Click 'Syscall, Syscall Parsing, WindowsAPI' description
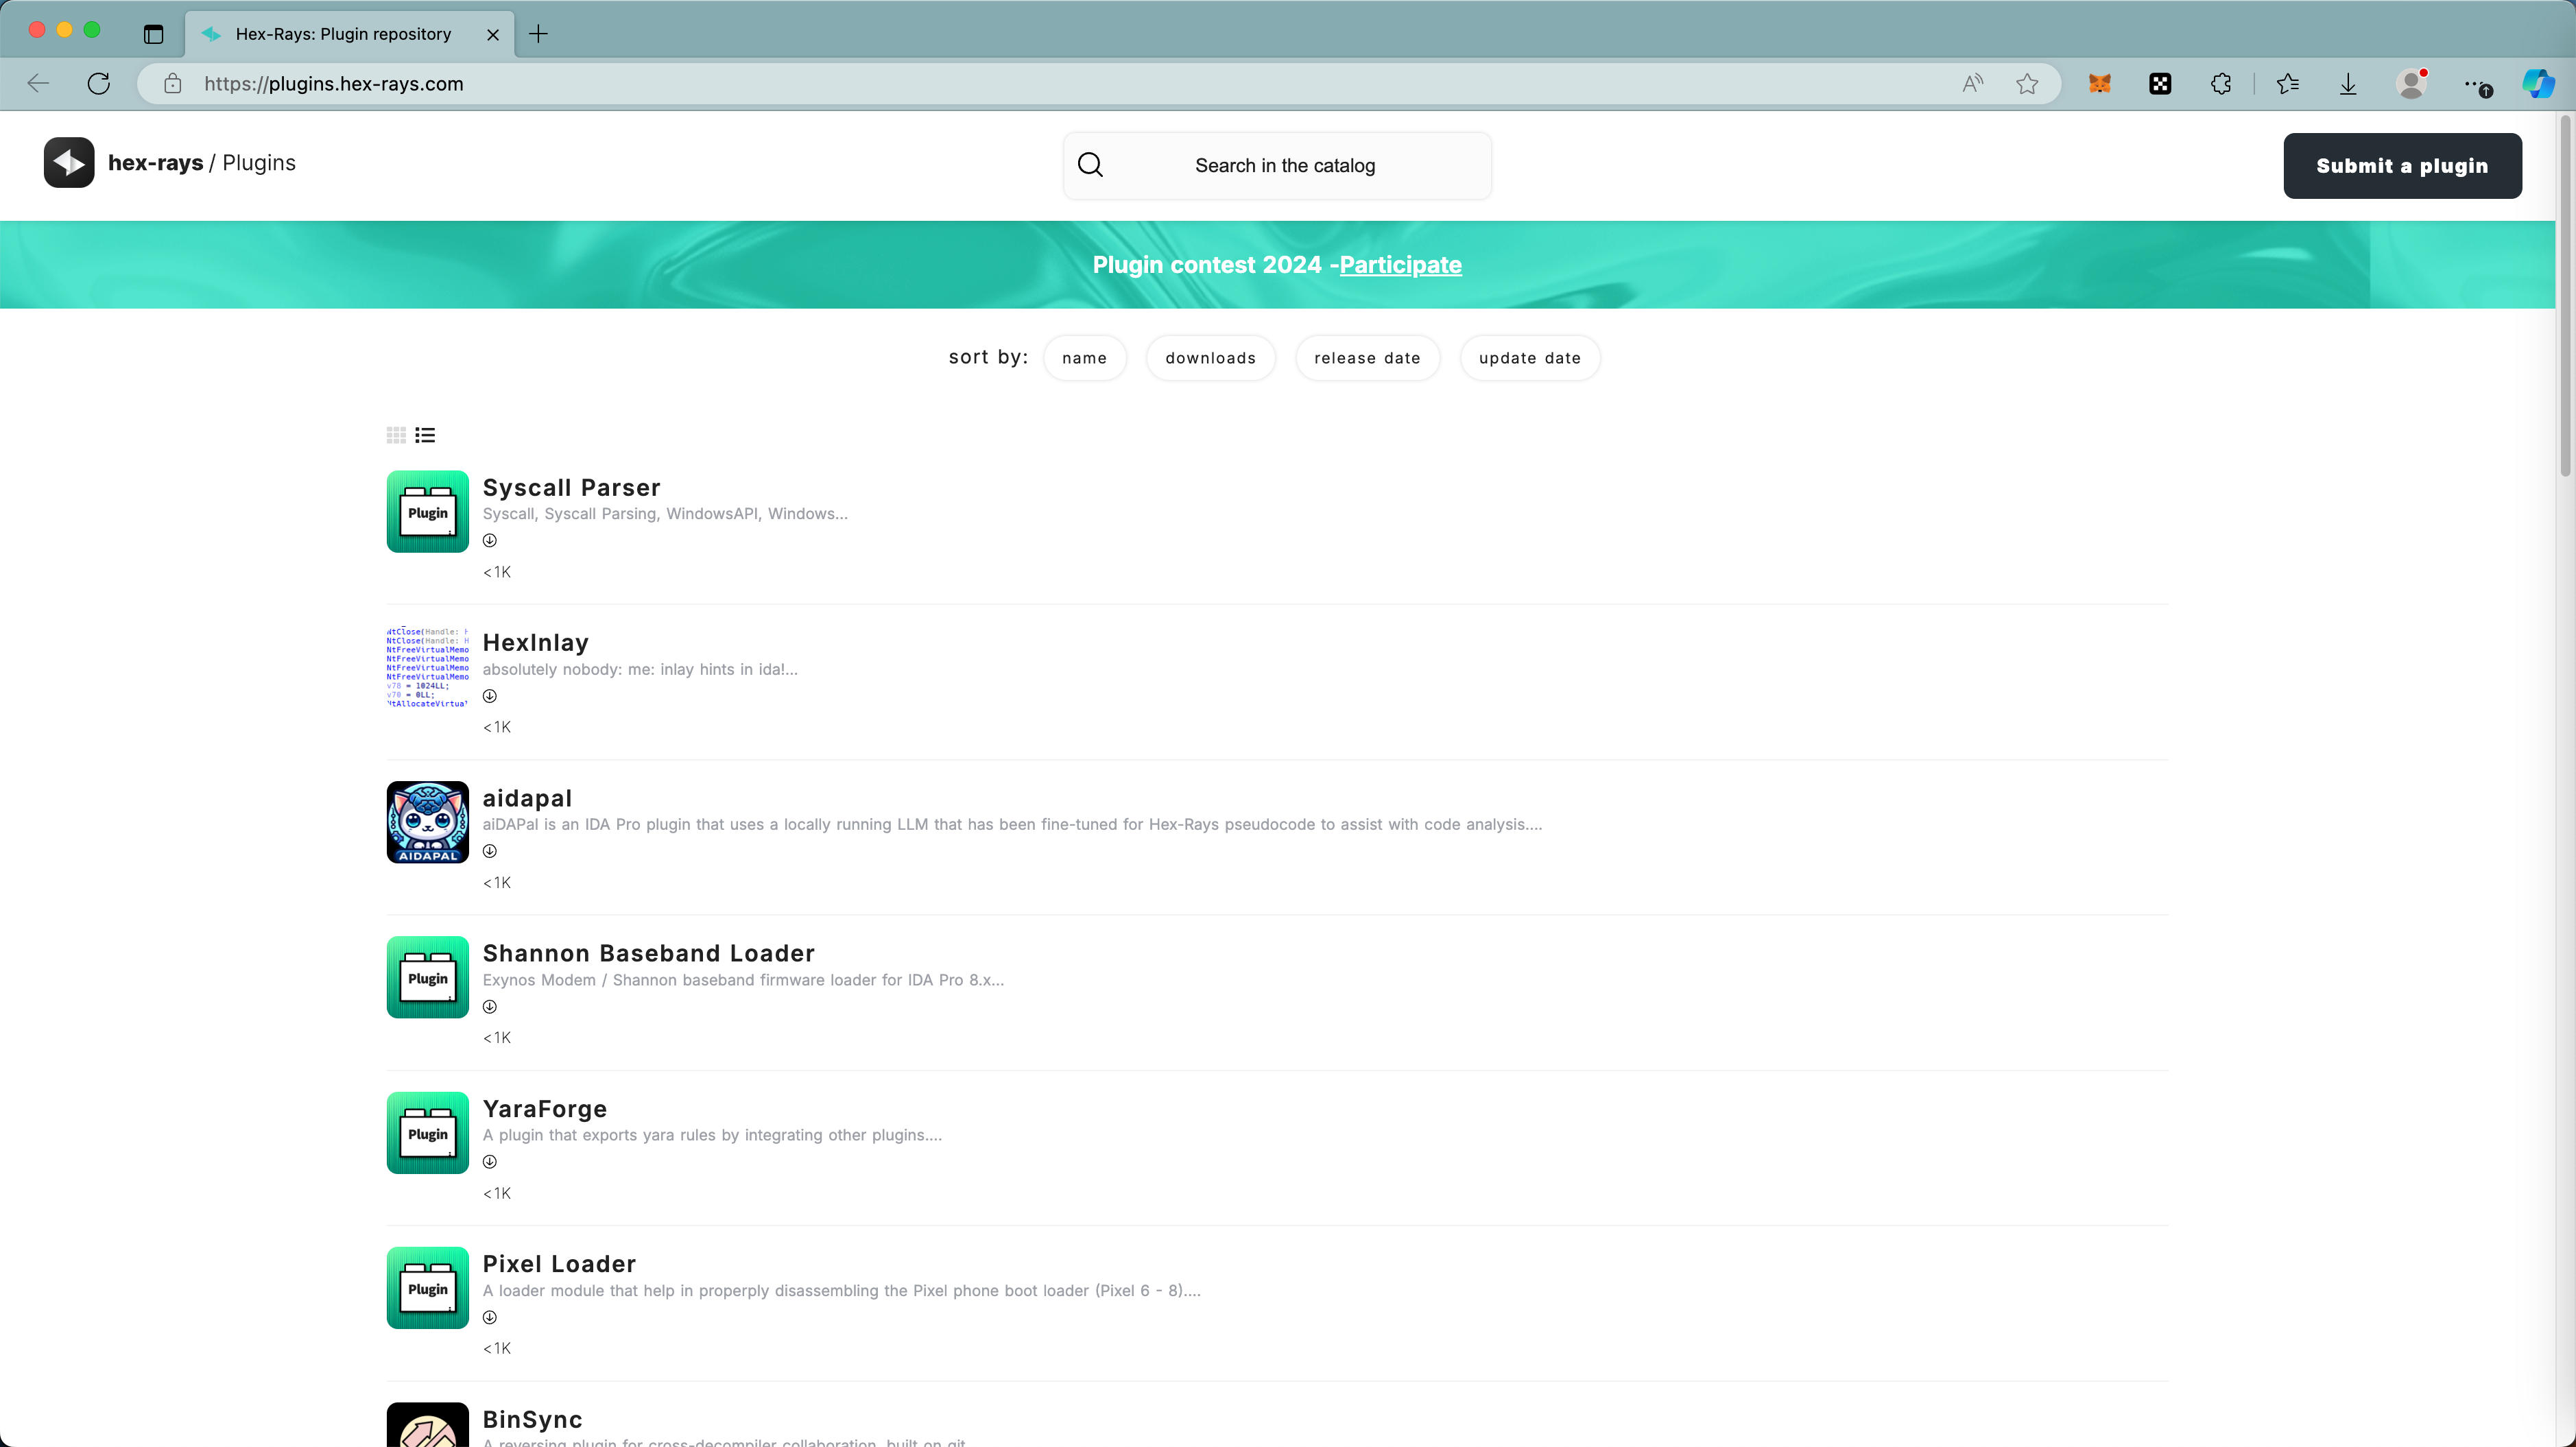Screen dimensions: 2576x1447 pos(665,514)
